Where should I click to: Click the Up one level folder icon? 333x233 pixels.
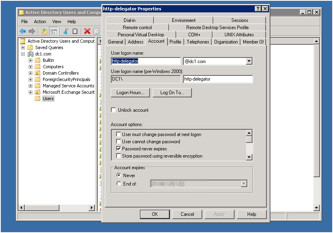click(x=45, y=31)
